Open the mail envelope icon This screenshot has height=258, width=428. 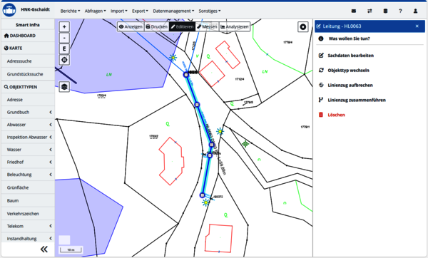[x=354, y=11]
